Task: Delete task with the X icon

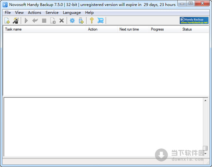Action: point(61,21)
